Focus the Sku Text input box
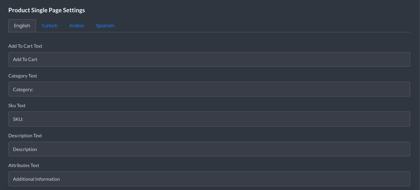The height and width of the screenshot is (190, 420). coord(209,119)
